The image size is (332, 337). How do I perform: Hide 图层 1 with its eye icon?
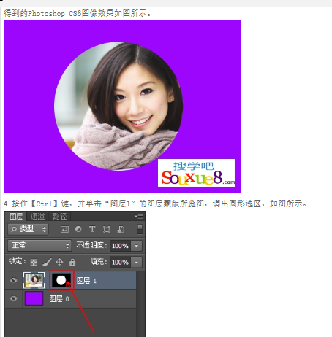tap(14, 280)
